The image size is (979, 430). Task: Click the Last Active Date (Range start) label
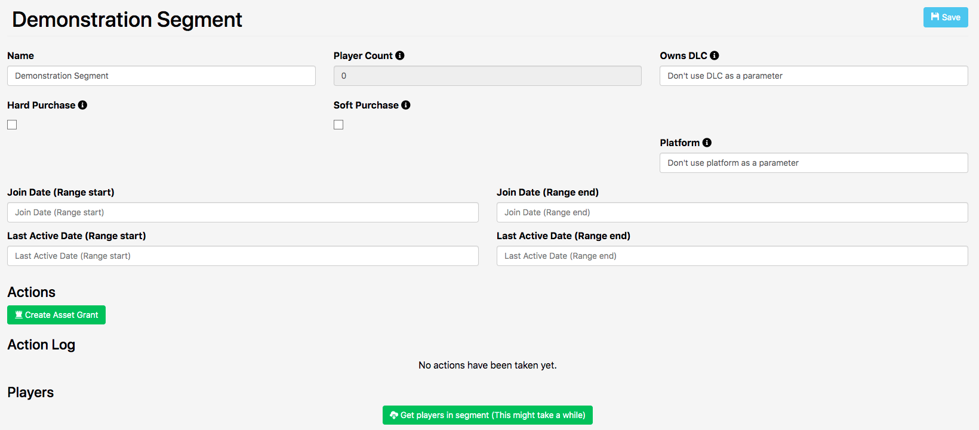[x=76, y=236]
